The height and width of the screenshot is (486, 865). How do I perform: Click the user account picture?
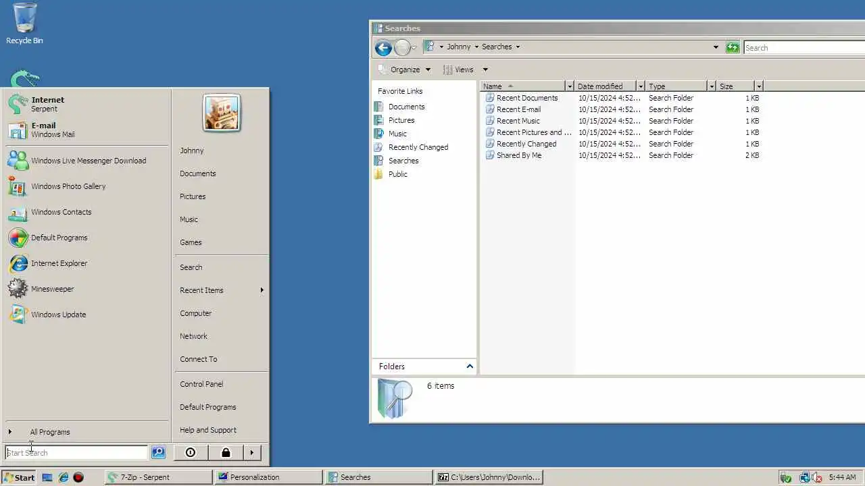[x=222, y=113]
